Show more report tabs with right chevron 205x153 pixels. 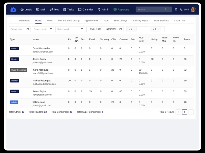[x=191, y=21]
